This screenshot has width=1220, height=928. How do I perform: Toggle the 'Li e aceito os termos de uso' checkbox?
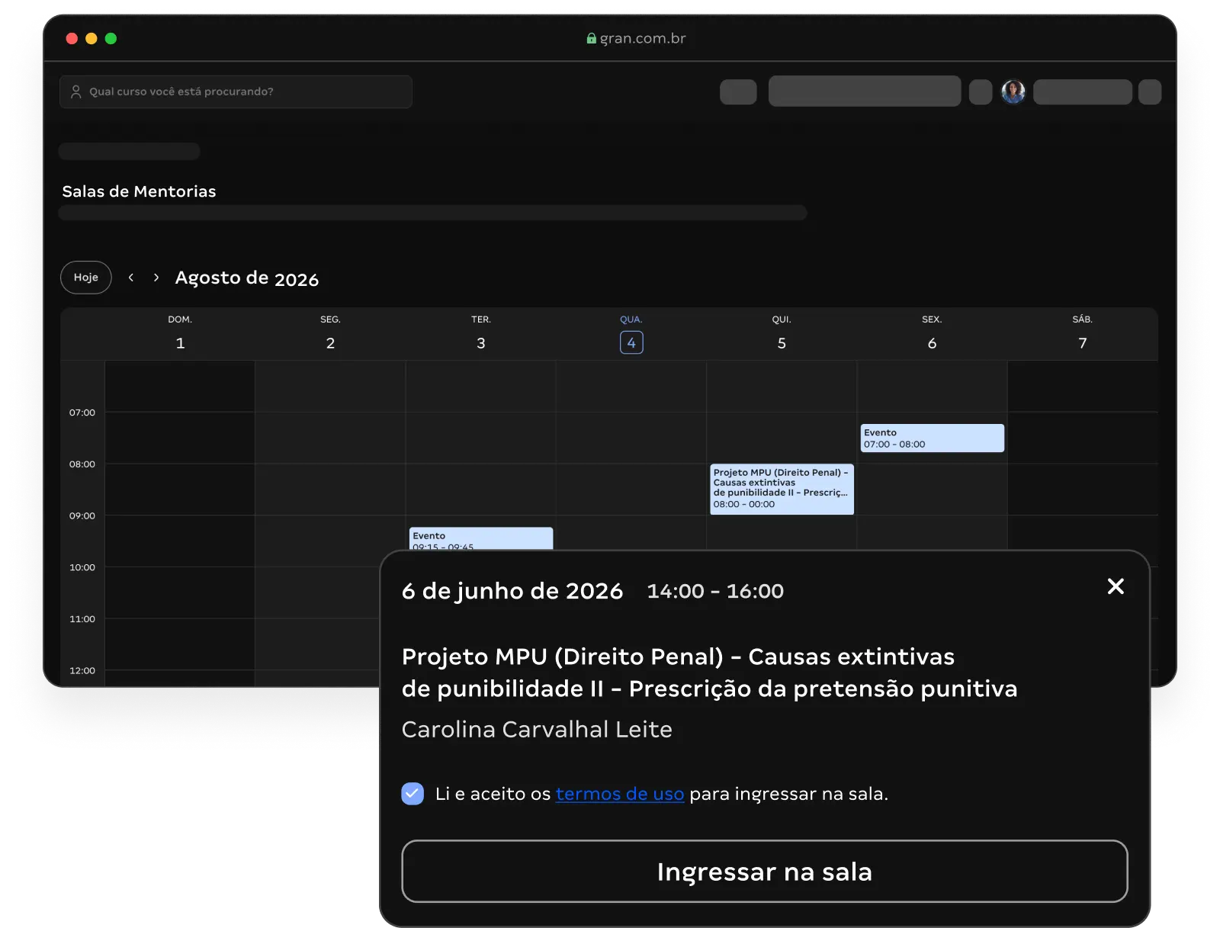point(413,794)
